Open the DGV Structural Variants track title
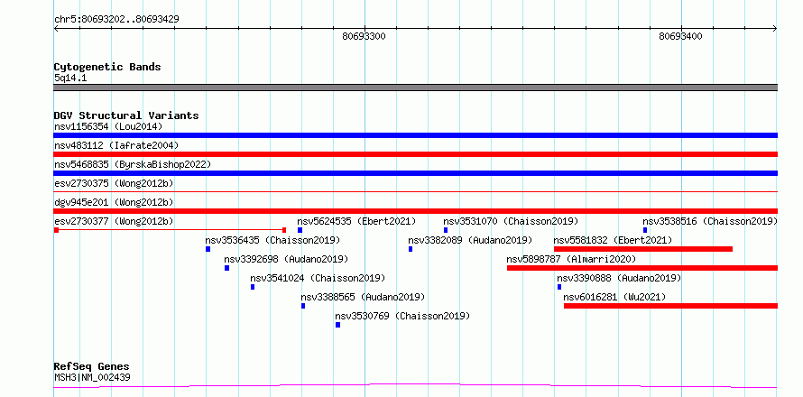 pos(126,115)
